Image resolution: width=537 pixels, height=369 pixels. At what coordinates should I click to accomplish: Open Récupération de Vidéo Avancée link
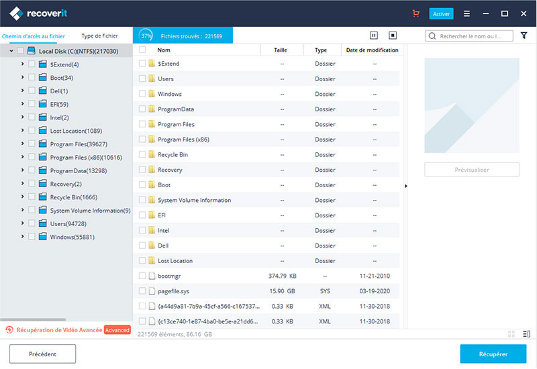click(x=59, y=330)
